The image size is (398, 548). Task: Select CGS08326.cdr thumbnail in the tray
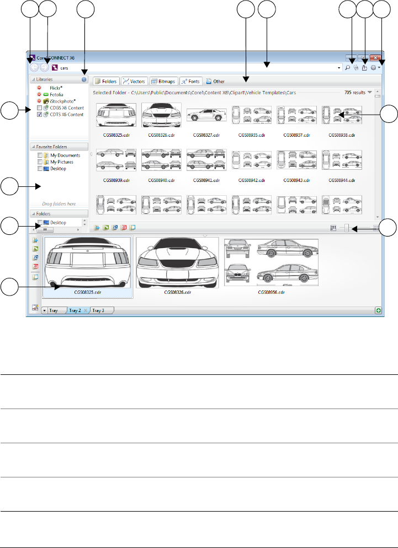coord(178,263)
